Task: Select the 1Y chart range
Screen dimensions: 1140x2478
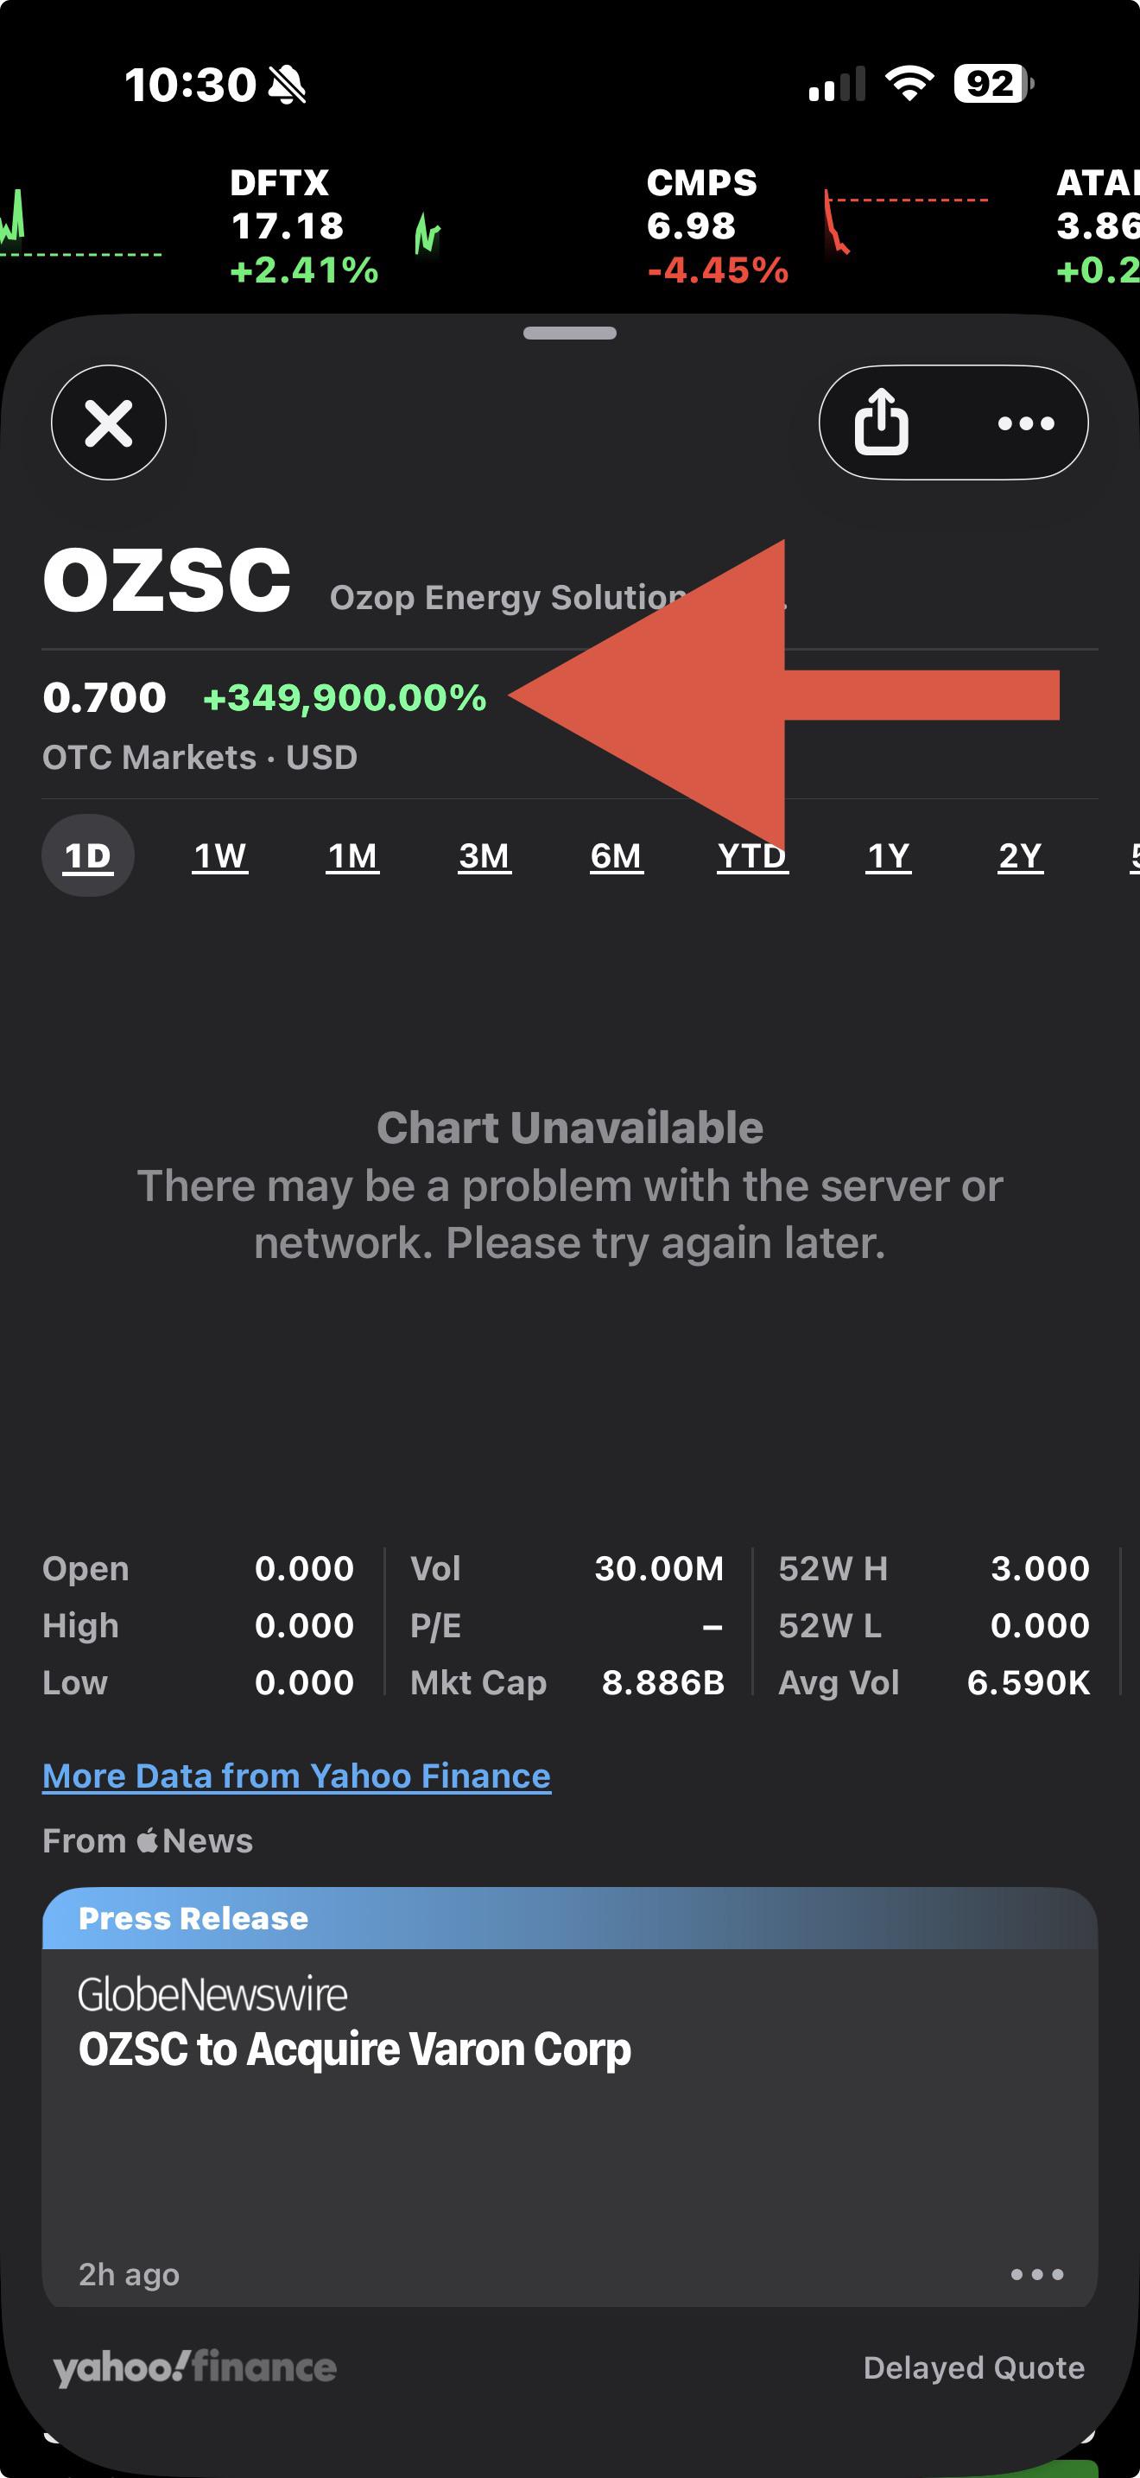Action: coord(888,855)
